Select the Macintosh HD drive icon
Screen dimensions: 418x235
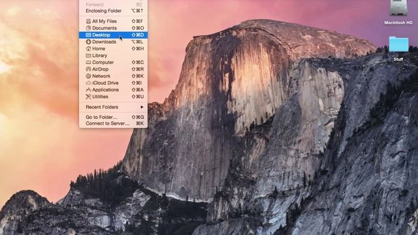[x=398, y=8]
